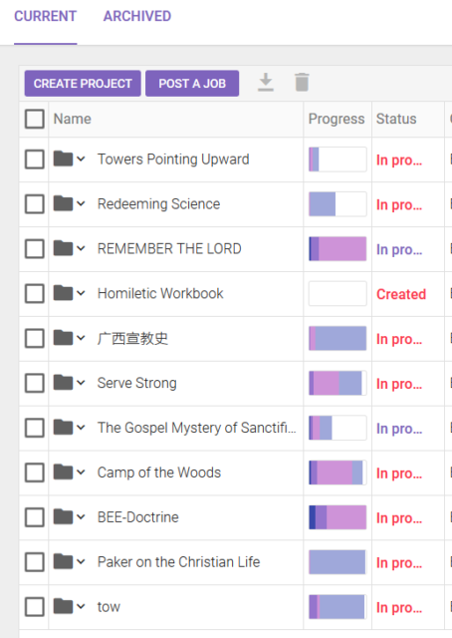
Task: Click the Status column header
Action: 396,119
